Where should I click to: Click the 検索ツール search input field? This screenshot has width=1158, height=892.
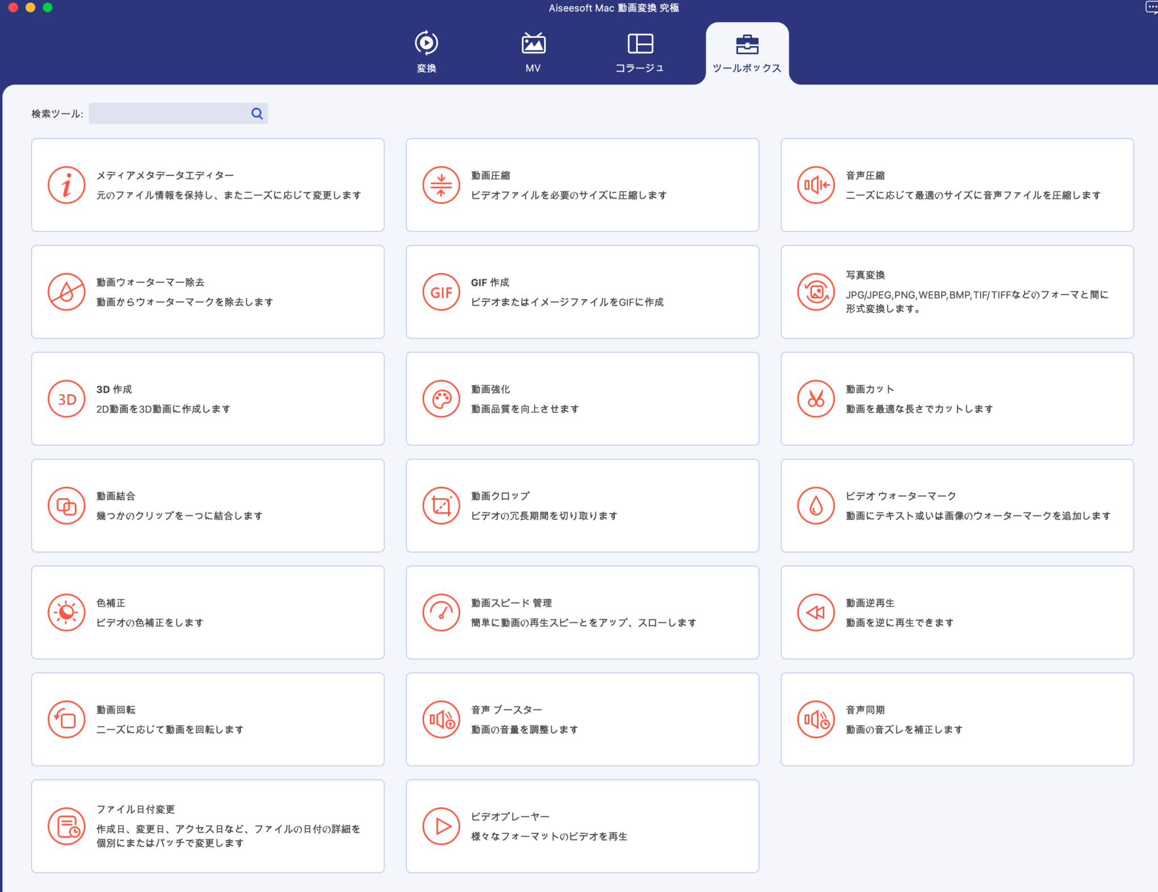tap(170, 113)
